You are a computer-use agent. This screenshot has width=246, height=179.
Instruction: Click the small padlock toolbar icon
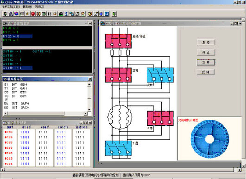tap(27, 14)
